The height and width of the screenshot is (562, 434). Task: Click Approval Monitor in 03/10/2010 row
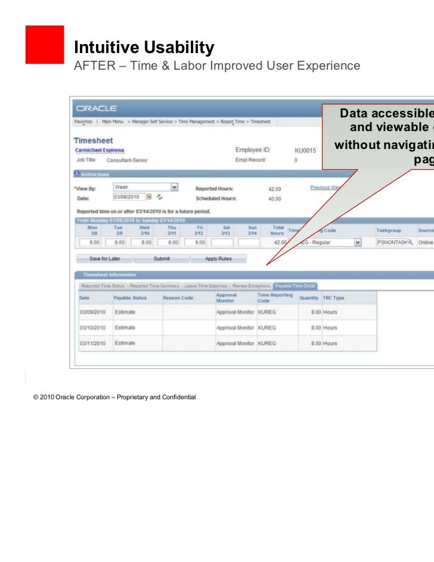click(235, 328)
